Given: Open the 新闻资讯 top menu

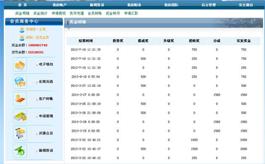Looking at the screenshot, I should pos(97,5).
